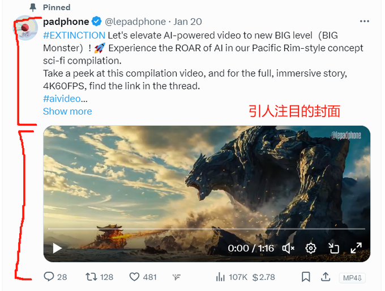The width and height of the screenshot is (385, 291).
Task: Open the #EXTINCTION hashtag
Action: (x=74, y=35)
